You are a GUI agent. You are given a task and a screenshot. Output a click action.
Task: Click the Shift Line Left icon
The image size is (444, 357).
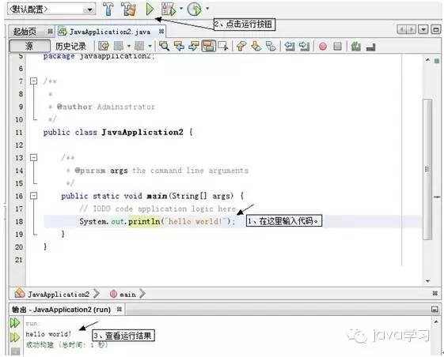pos(290,46)
